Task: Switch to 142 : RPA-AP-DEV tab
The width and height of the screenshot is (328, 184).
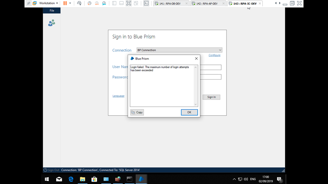Action: point(207,4)
